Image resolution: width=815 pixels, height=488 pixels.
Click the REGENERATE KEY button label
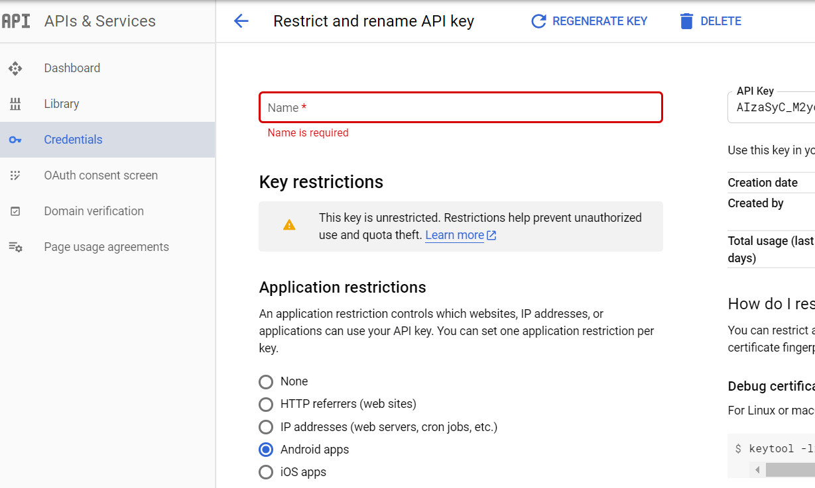pyautogui.click(x=599, y=21)
